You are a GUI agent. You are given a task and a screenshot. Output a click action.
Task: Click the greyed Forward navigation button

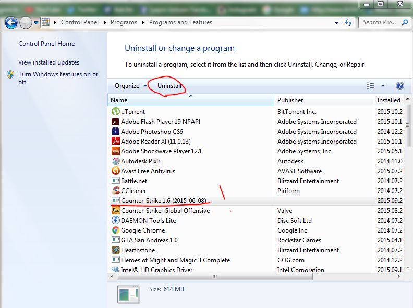pyautogui.click(x=26, y=22)
